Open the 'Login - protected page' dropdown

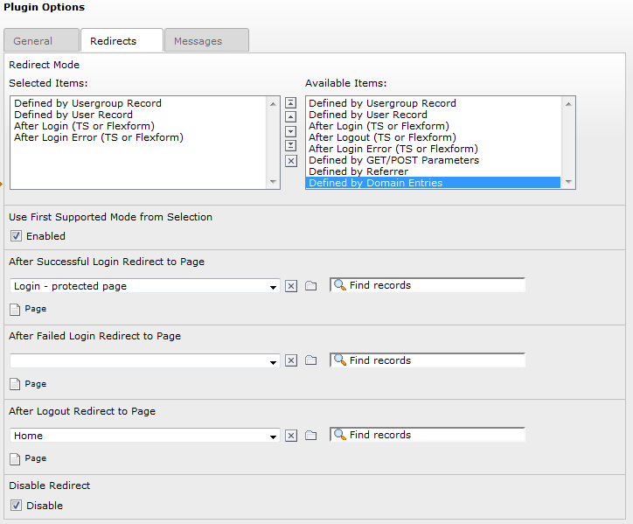coord(274,286)
